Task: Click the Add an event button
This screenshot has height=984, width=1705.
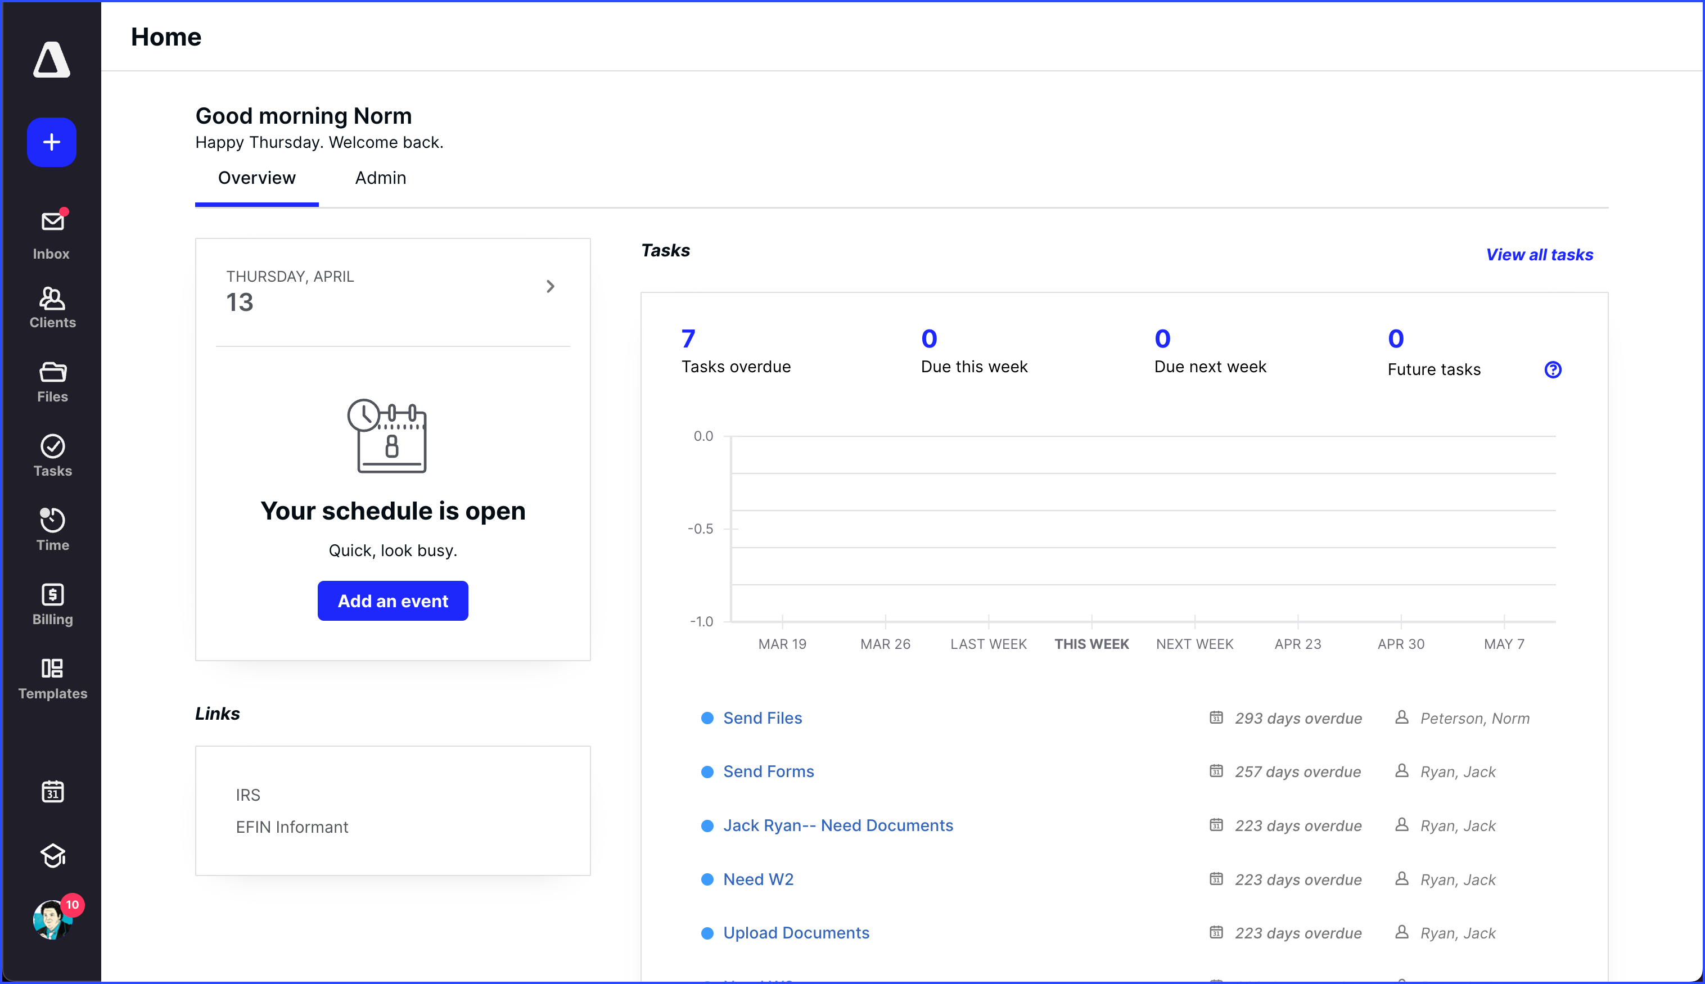Action: [392, 600]
